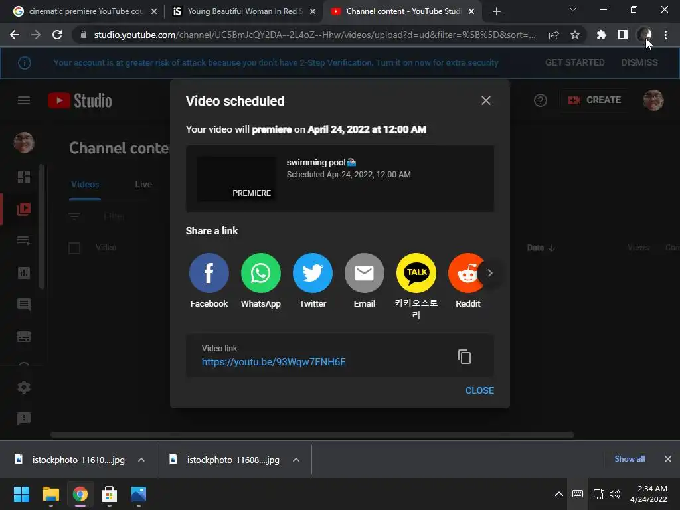Viewport: 680px width, 510px height.
Task: Share the video on KakaoStory
Action: tap(416, 273)
